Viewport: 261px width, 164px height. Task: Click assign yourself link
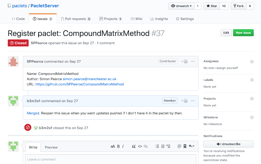click(x=227, y=68)
